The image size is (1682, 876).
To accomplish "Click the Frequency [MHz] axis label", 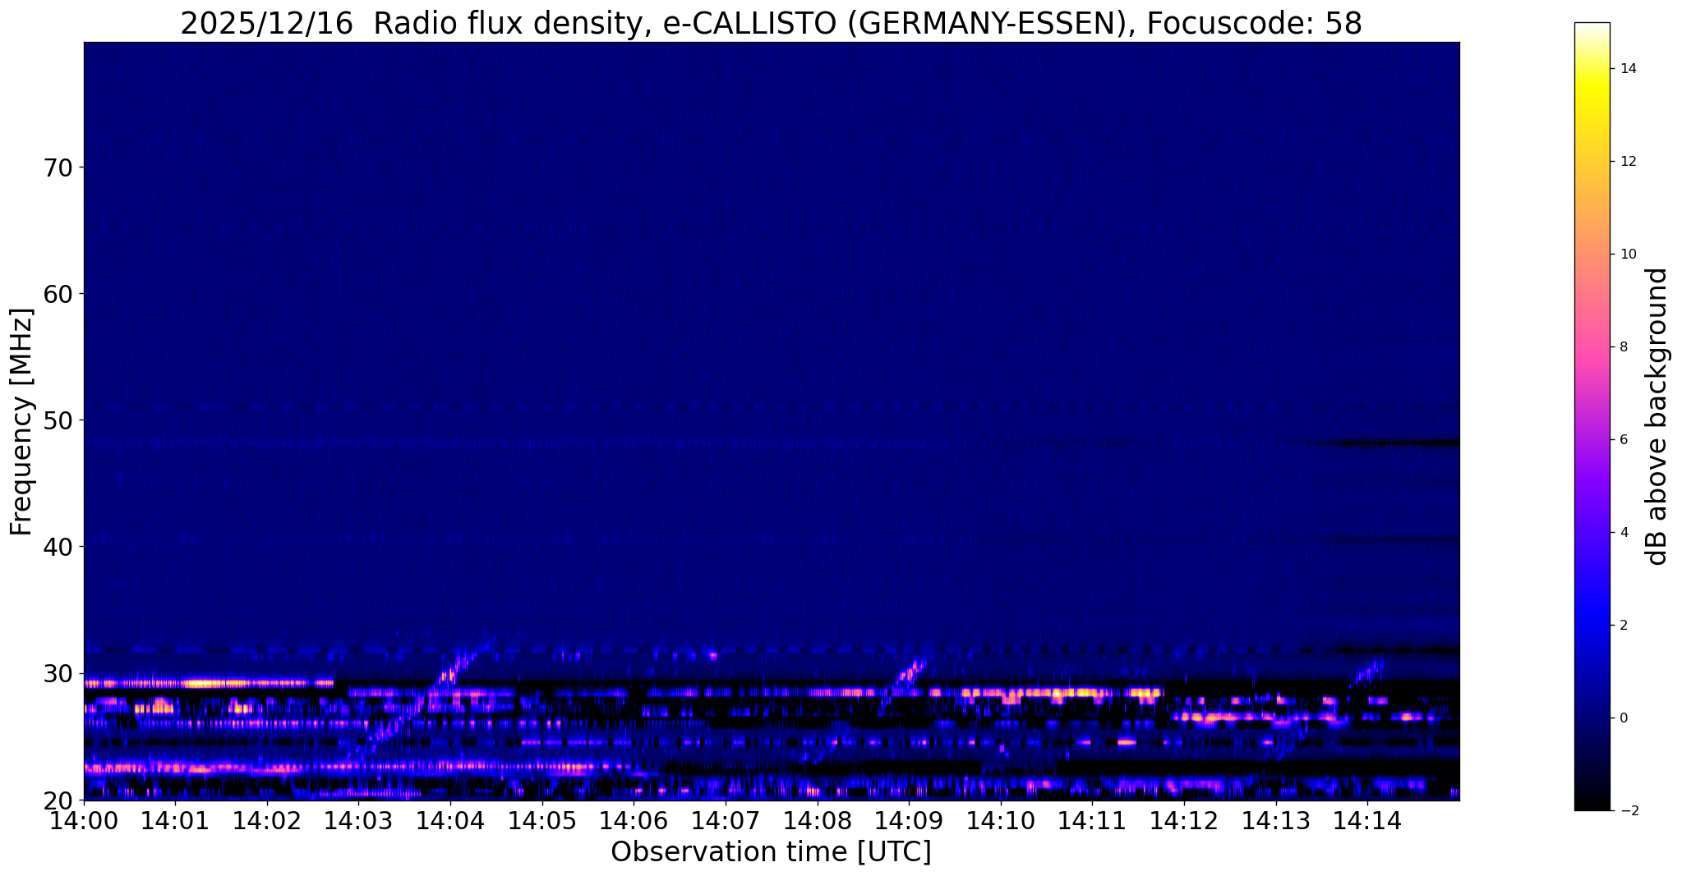I will pyautogui.click(x=21, y=421).
